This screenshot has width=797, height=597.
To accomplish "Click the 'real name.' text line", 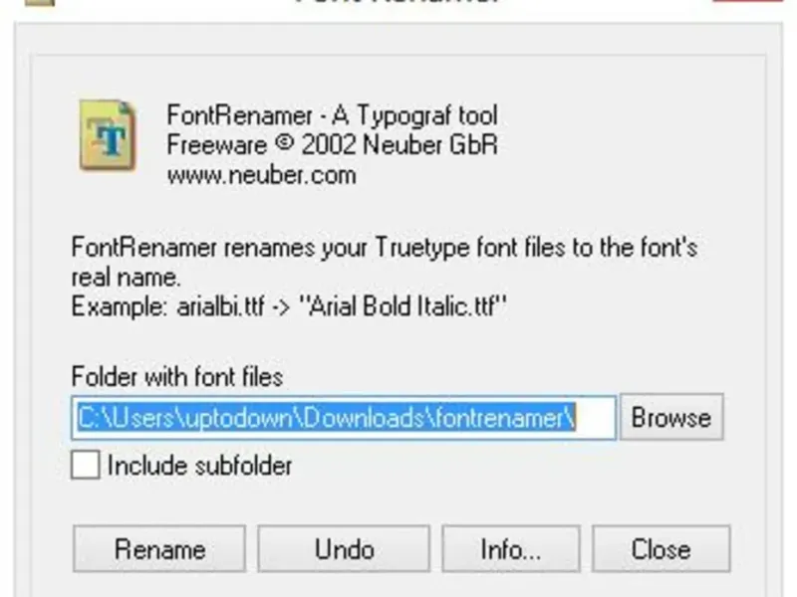I will pyautogui.click(x=127, y=278).
